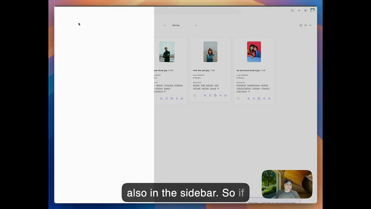Share we are proud asians.jpg
This screenshot has width=371, height=209.
pos(264,99)
